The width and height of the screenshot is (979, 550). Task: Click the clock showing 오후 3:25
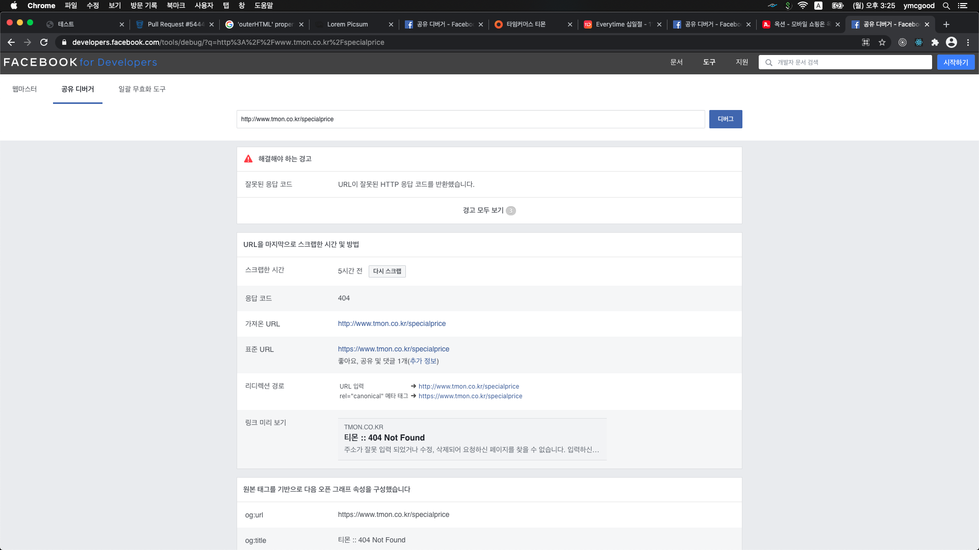(874, 6)
